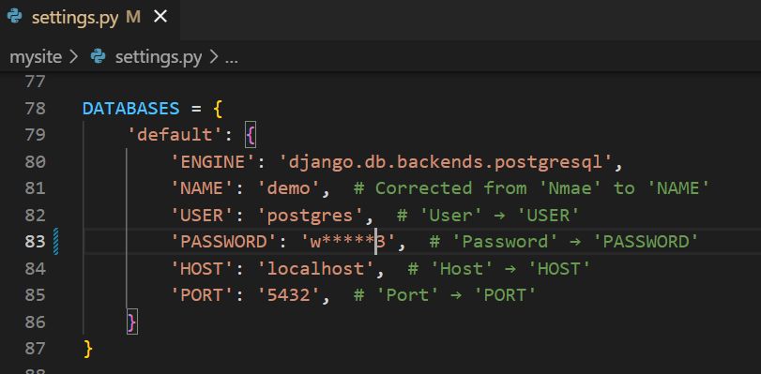Expand the breadcrumb ellipsis symbol list
The image size is (761, 374).
tap(232, 58)
